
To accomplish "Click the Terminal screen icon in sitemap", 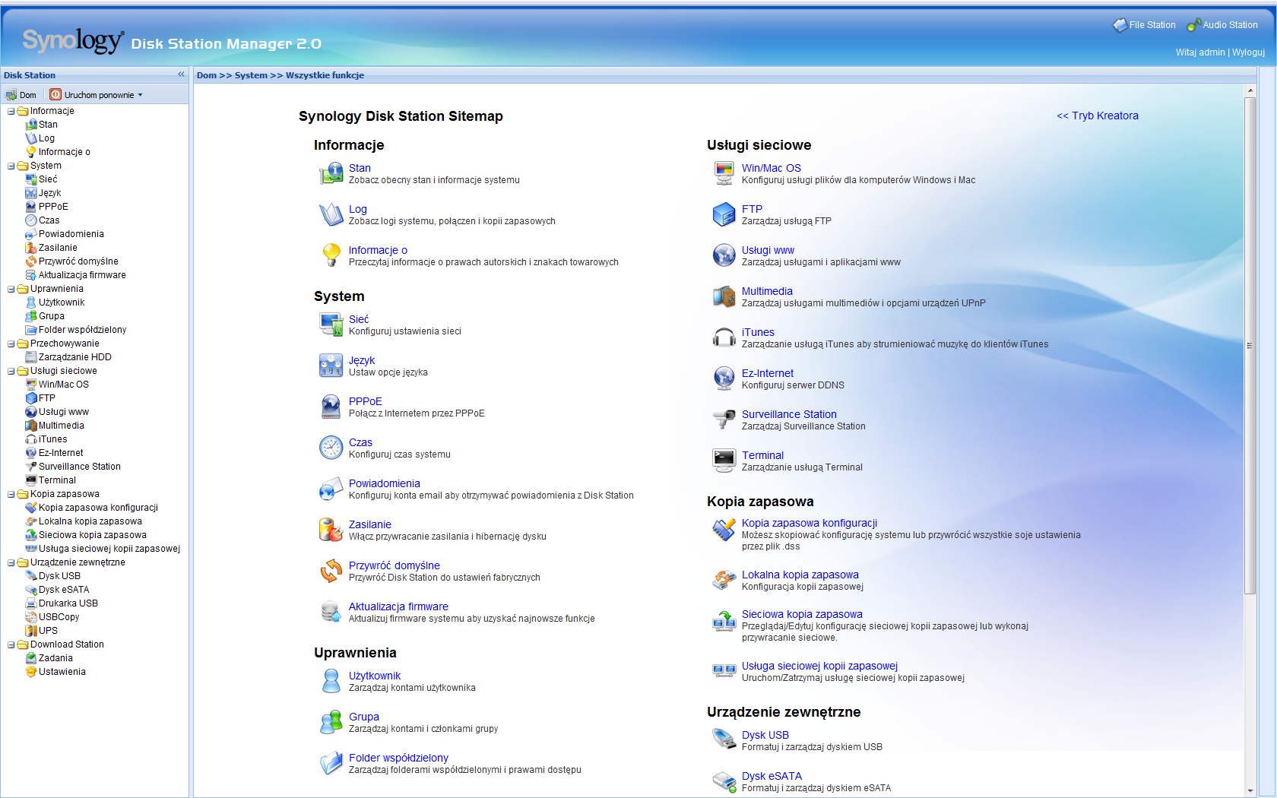I will click(x=724, y=461).
